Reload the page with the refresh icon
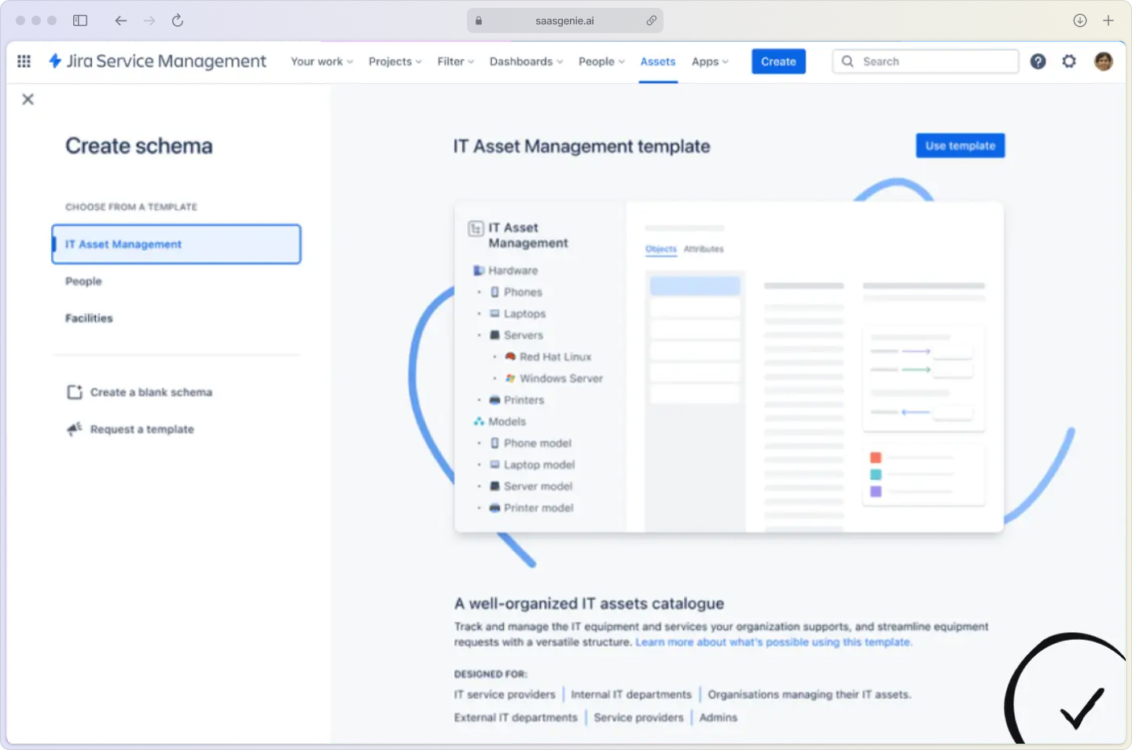The width and height of the screenshot is (1132, 750). coord(178,20)
